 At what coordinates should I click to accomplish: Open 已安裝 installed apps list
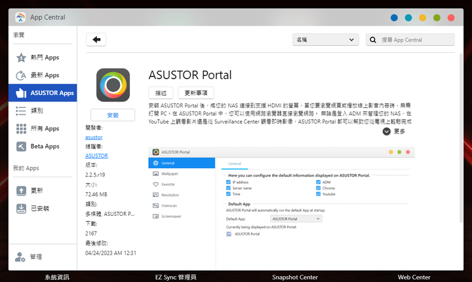[x=43, y=209]
